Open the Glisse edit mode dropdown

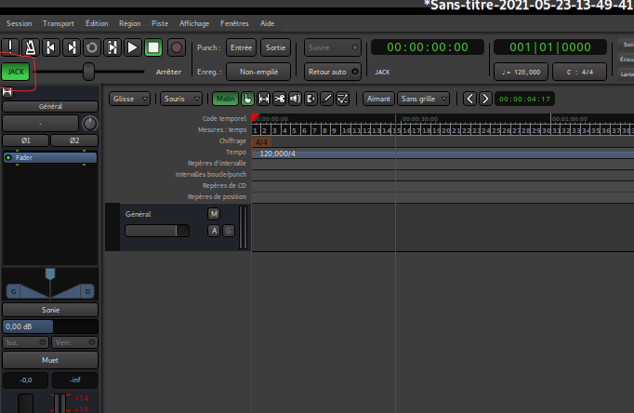click(129, 98)
